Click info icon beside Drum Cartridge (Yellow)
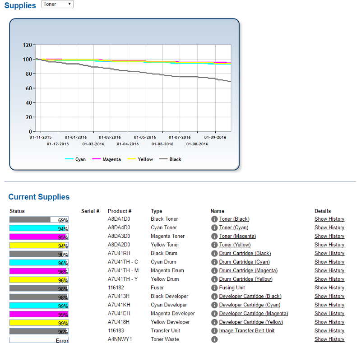Screen dimensions: 361x348 coord(214,279)
